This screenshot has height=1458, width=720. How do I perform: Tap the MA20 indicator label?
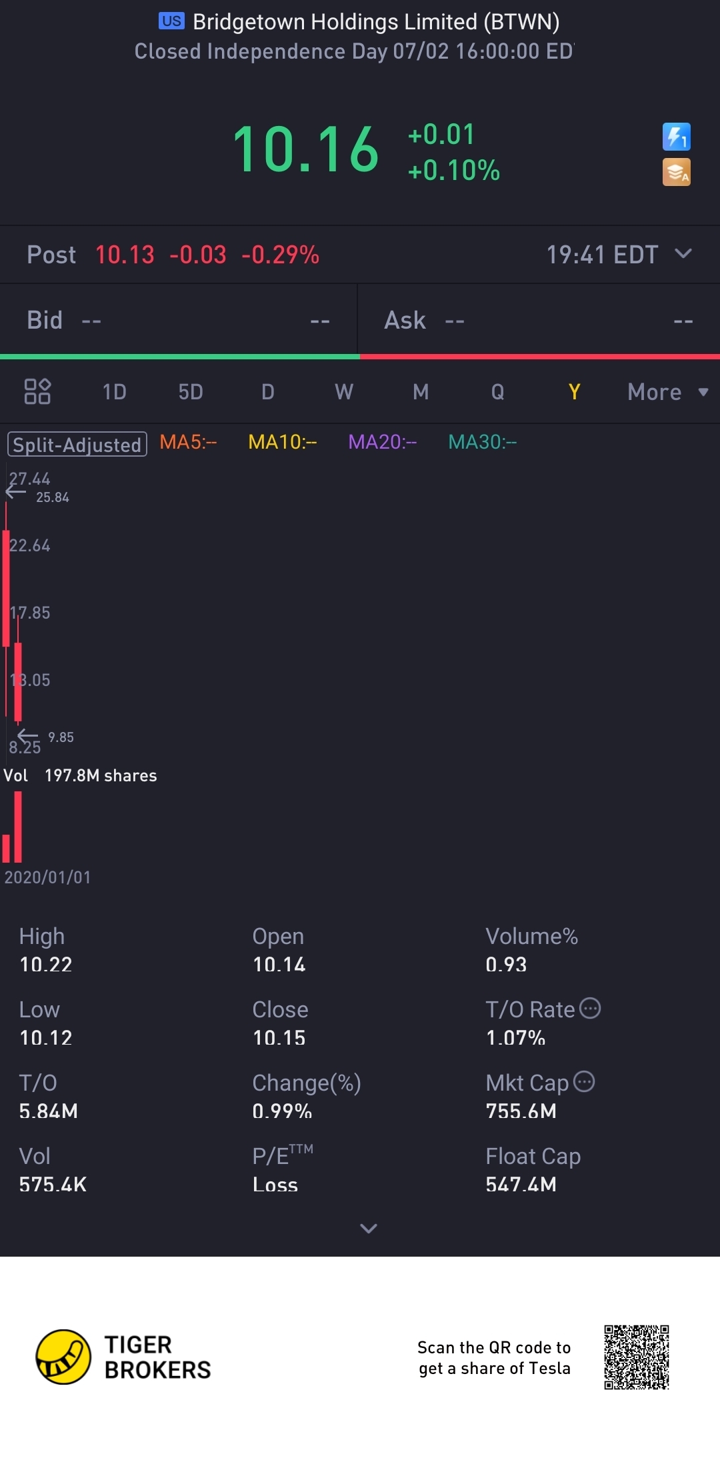(383, 442)
